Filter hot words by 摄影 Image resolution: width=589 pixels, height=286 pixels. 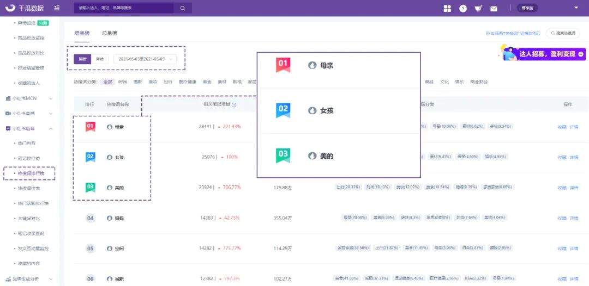[138, 82]
